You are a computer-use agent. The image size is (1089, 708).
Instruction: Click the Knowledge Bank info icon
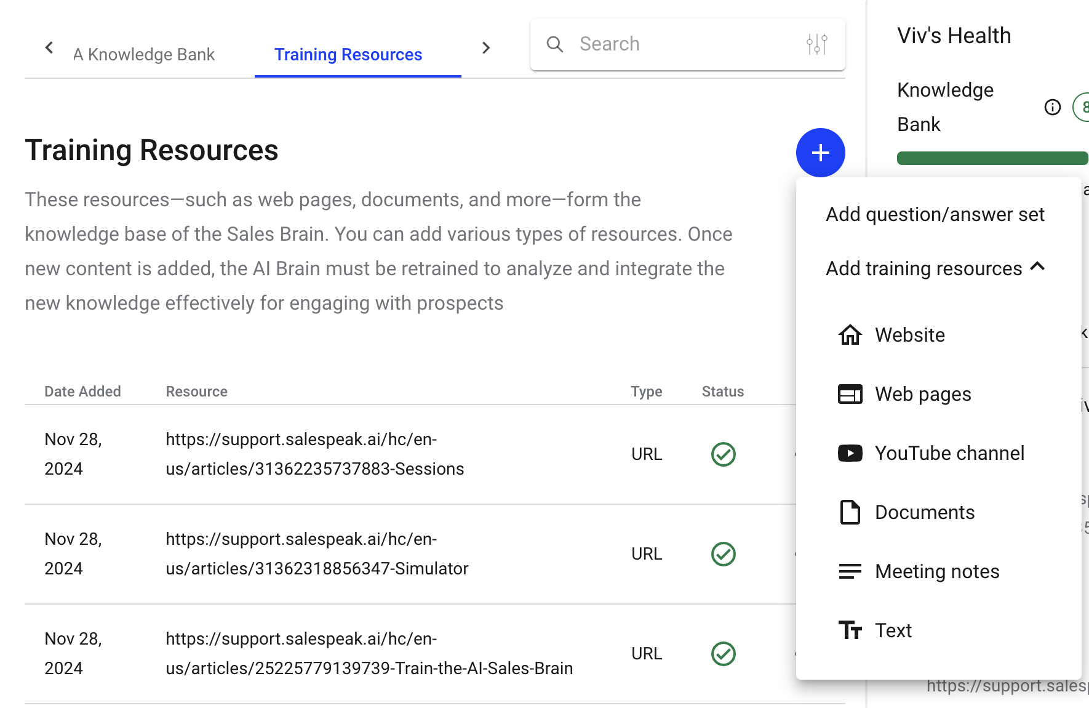1052,107
